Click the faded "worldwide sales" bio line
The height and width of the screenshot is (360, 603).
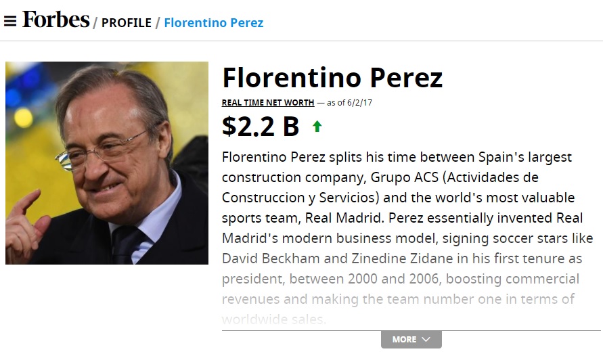(x=273, y=319)
